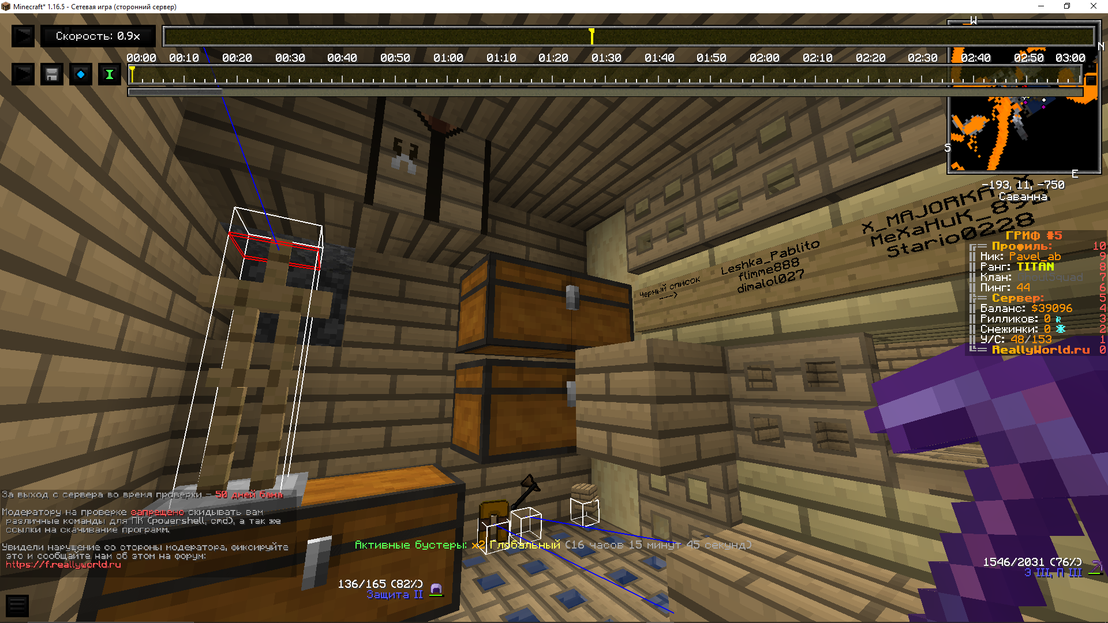Open the hamburger menu icon in the bottom-left corner
The image size is (1108, 623).
17,606
